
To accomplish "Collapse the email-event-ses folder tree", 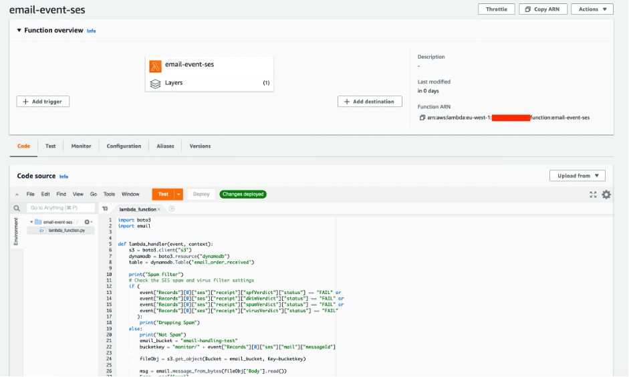I will [31, 222].
